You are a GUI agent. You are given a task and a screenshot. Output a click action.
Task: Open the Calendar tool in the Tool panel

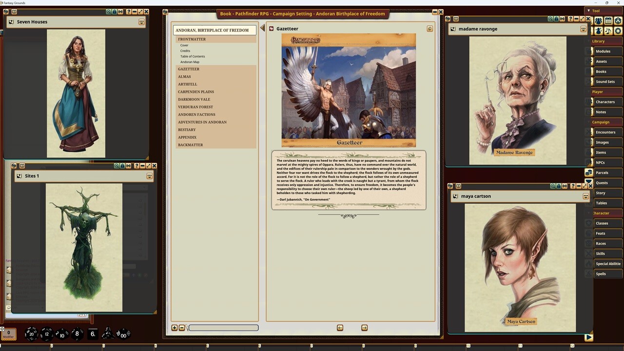coord(608,21)
